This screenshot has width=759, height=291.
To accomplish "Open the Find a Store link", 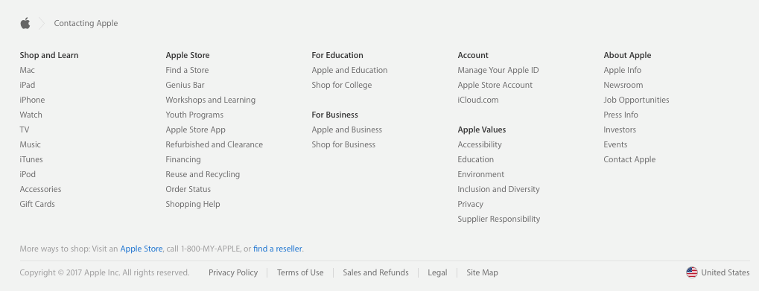I will point(187,70).
